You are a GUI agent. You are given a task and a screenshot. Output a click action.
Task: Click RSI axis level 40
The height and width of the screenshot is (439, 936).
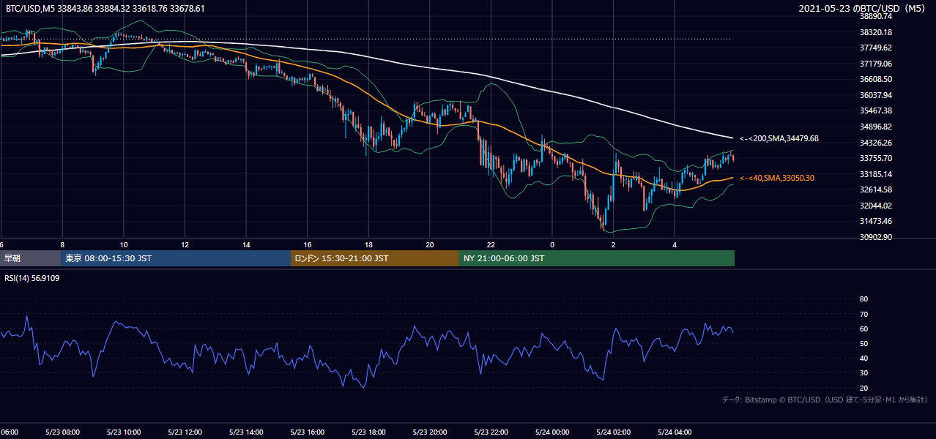point(863,358)
